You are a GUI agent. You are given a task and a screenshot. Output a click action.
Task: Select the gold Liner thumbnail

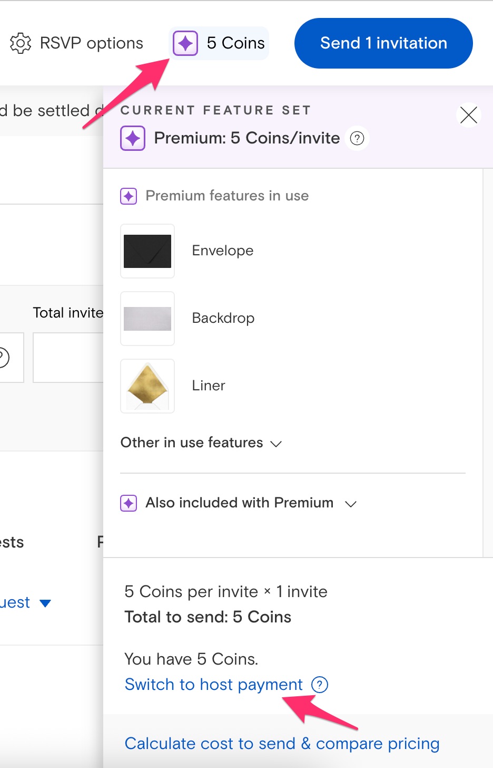click(x=147, y=386)
